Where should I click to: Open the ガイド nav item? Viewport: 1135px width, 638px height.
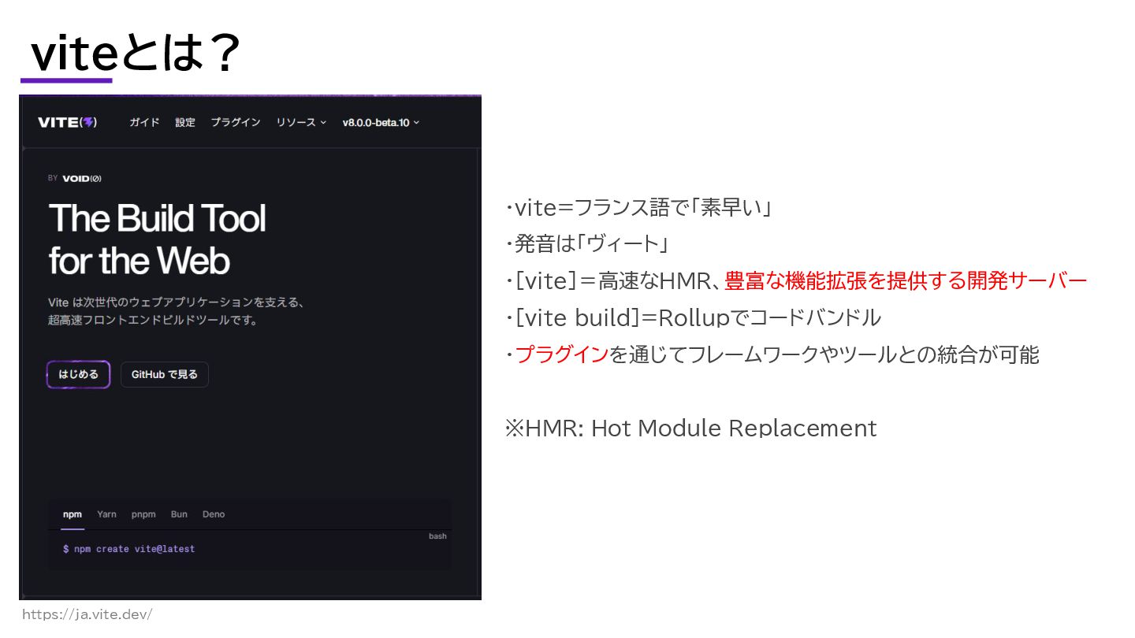point(144,122)
